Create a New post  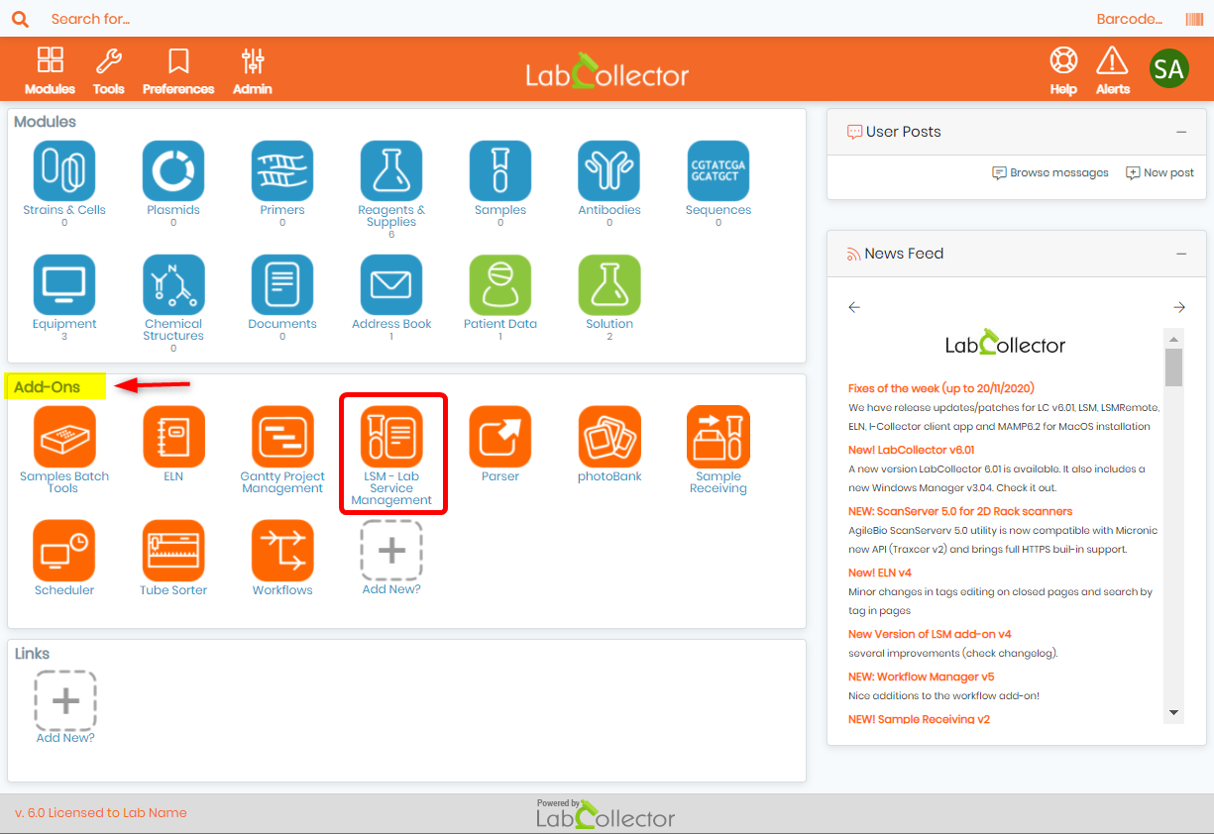pyautogui.click(x=1160, y=172)
